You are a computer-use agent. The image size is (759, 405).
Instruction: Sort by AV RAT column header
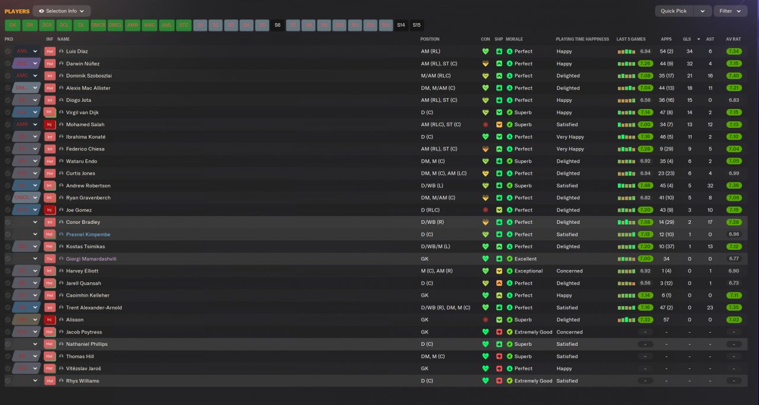pos(734,39)
